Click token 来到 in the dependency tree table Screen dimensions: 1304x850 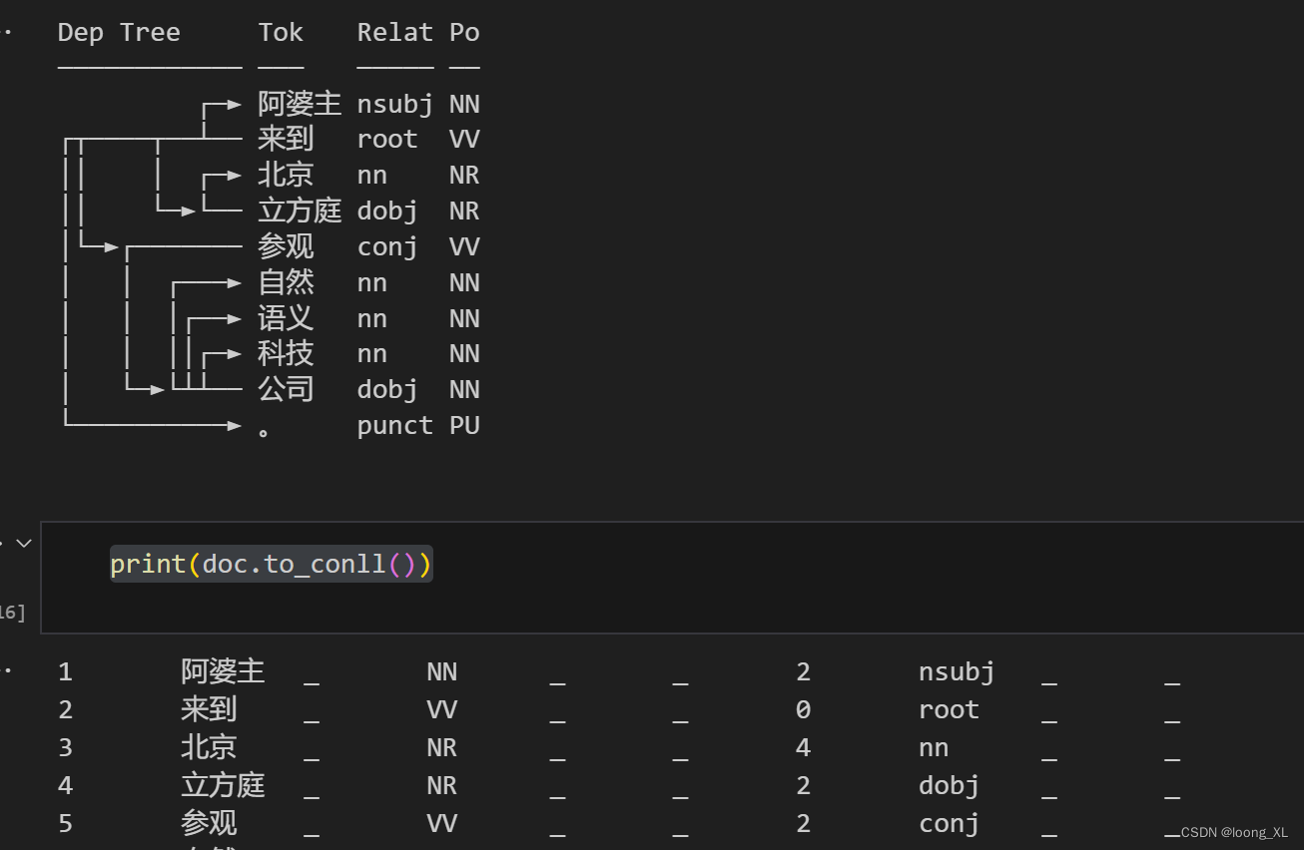pyautogui.click(x=286, y=139)
